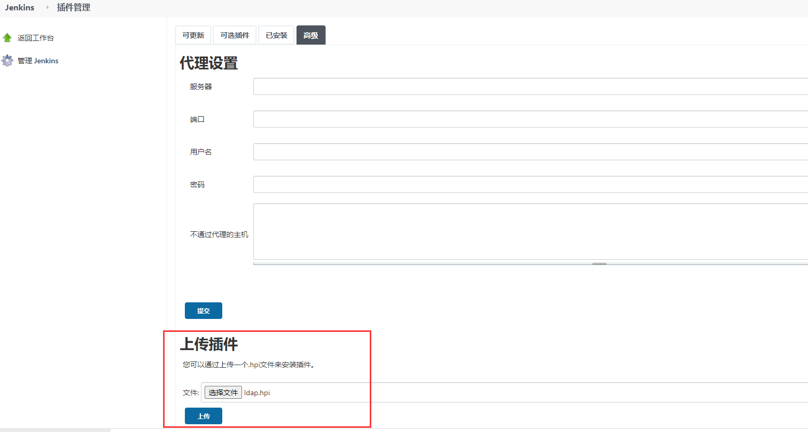The image size is (808, 432).
Task: Click the horizontal scrollbar below the proxy textarea
Action: 599,263
